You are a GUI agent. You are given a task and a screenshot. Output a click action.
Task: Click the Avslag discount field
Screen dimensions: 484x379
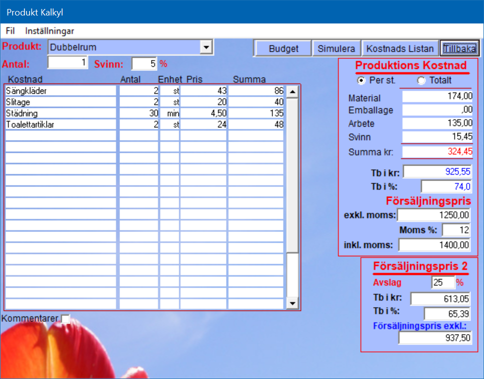tap(443, 283)
